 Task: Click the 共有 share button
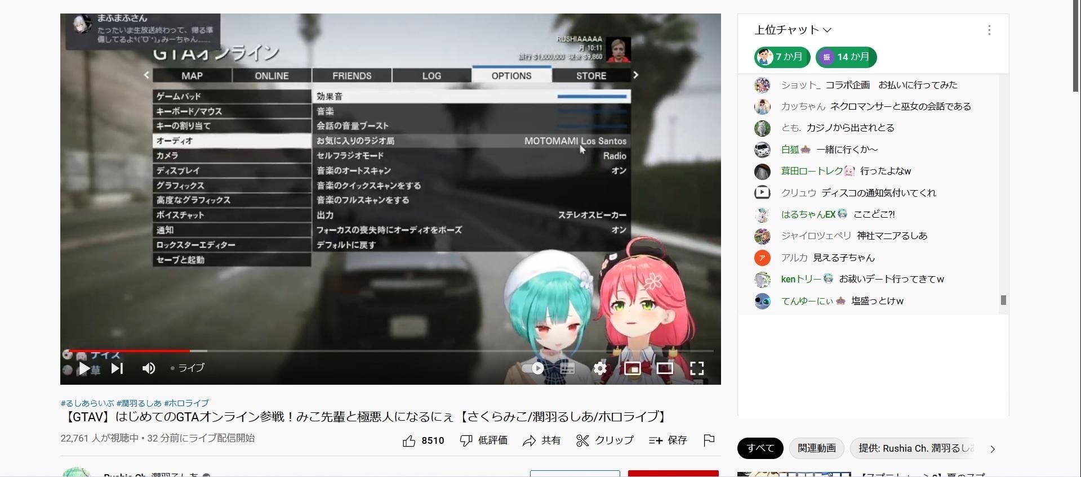tap(541, 440)
